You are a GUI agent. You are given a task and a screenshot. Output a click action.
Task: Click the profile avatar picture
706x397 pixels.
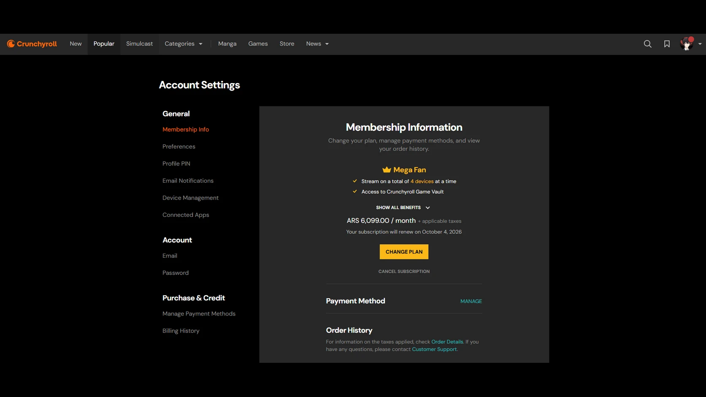click(687, 44)
